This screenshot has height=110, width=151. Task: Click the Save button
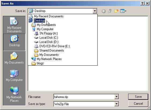(138, 97)
